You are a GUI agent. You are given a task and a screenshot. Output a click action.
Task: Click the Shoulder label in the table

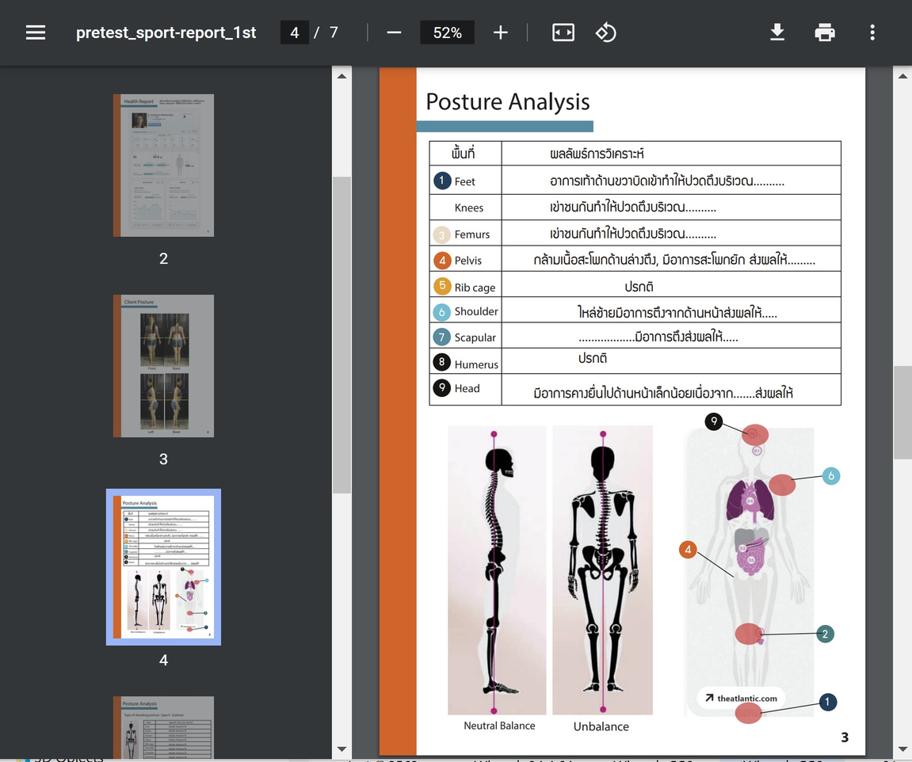click(475, 311)
